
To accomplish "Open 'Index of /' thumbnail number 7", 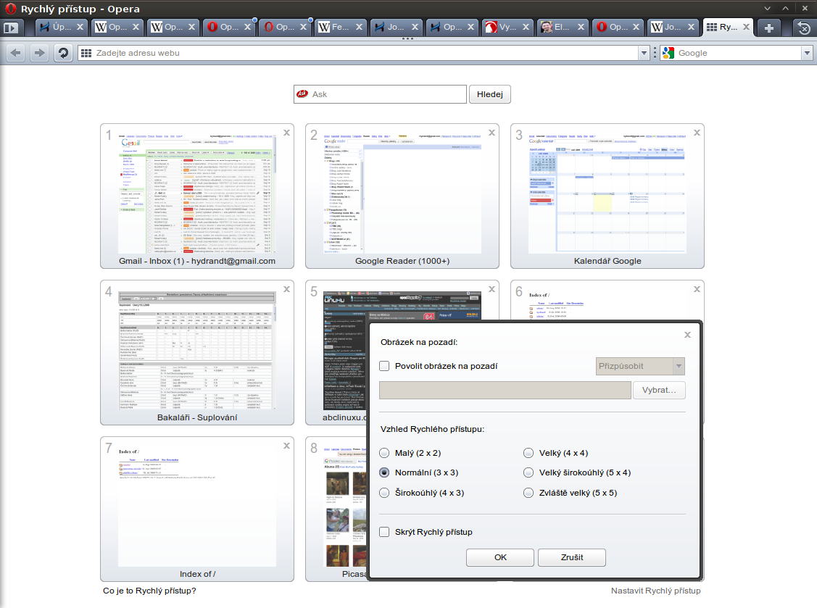I will pyautogui.click(x=197, y=509).
